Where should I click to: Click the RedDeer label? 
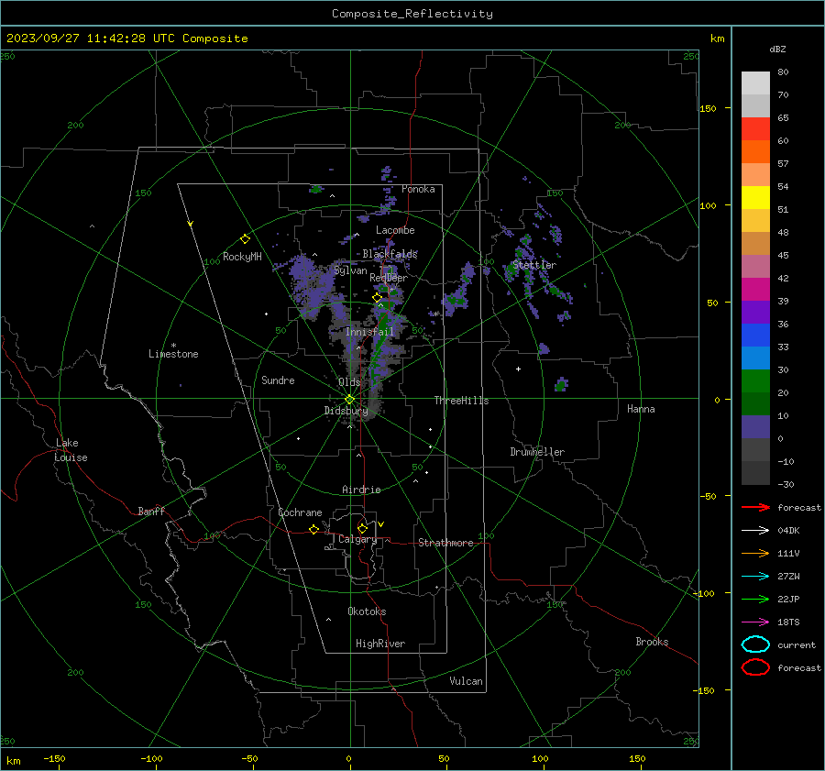(389, 278)
